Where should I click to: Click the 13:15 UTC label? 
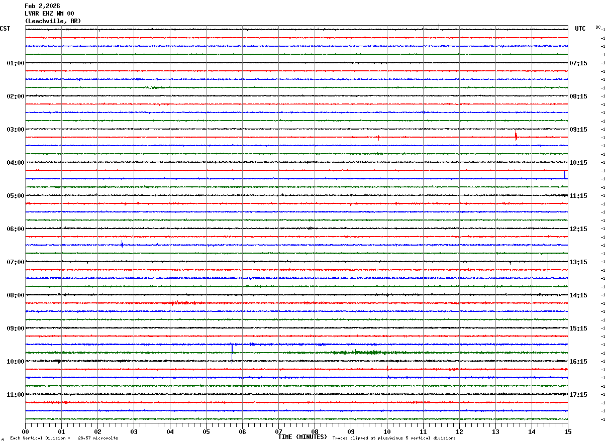pyautogui.click(x=578, y=262)
